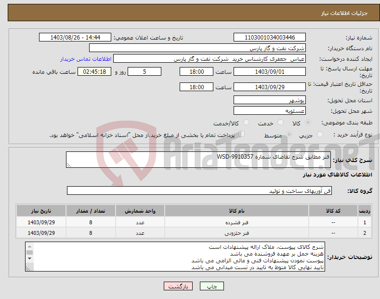Viewport: 380px width, 299px height.
Task: Select the متوسط purchase type radio
Action: (x=289, y=134)
